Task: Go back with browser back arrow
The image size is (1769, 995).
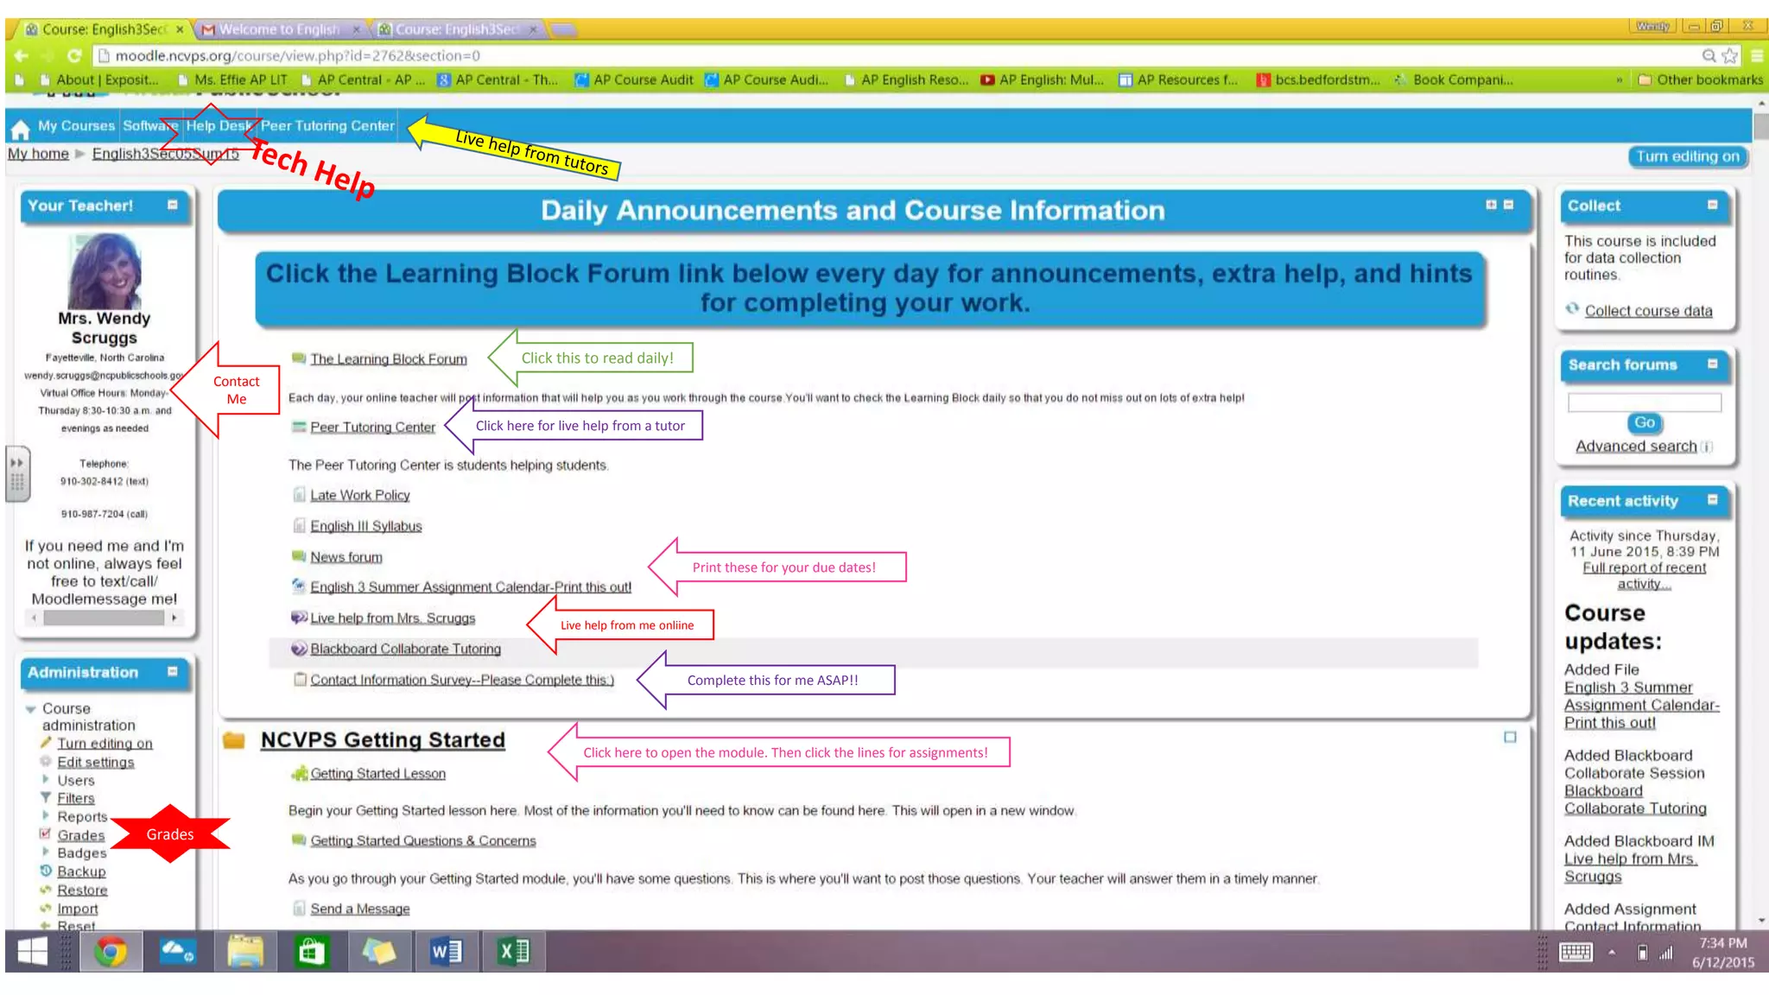Action: coord(21,56)
